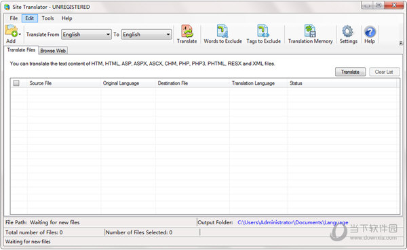407x250 pixels.
Task: Maximize the Site Translator window
Action: (x=379, y=5)
